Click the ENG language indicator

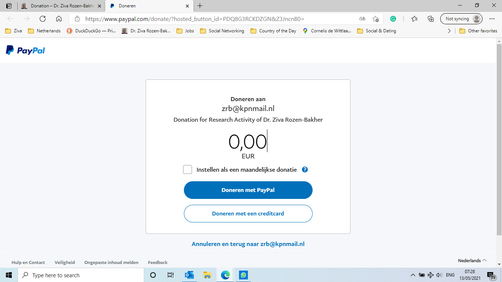tap(450, 275)
